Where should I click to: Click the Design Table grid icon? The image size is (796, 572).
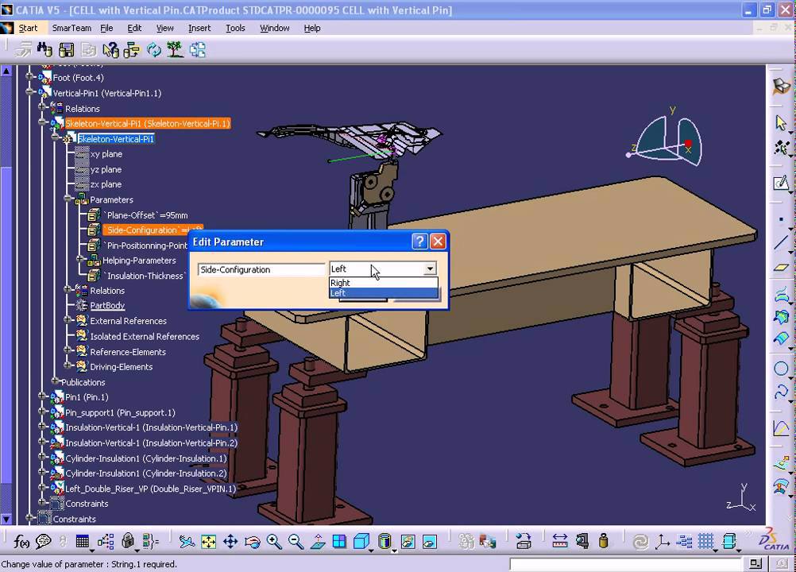coord(83,542)
